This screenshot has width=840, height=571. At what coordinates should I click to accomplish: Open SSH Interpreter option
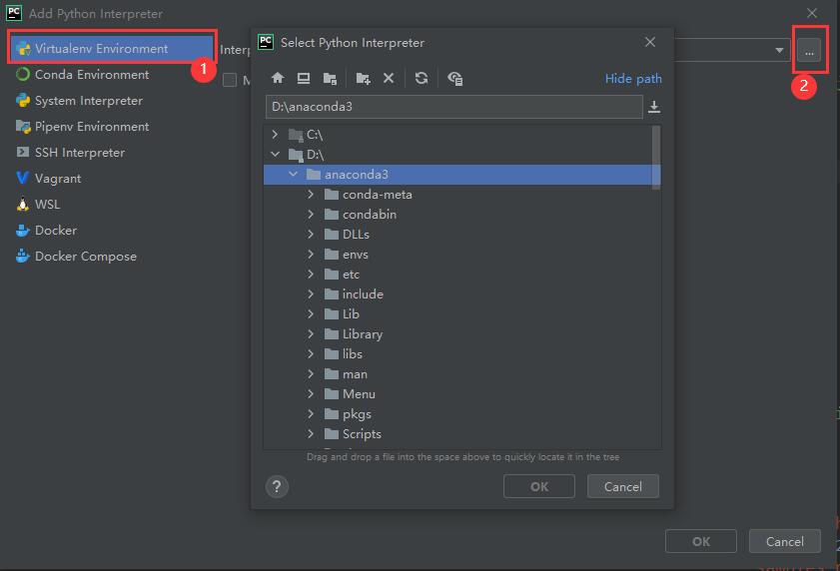70,152
